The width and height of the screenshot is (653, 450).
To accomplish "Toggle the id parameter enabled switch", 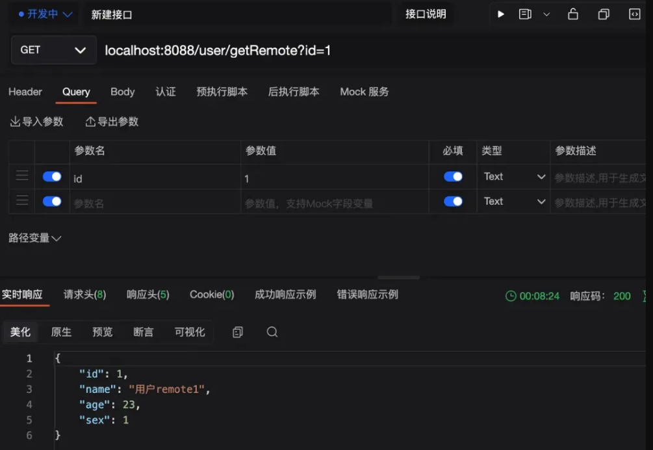I will coord(52,177).
